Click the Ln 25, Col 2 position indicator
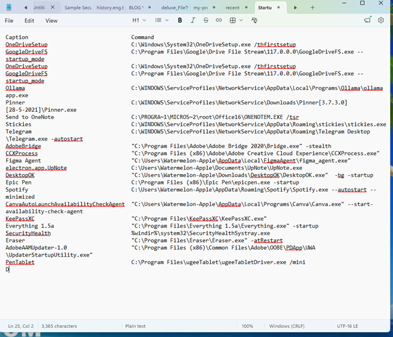The width and height of the screenshot is (393, 337). (x=21, y=326)
